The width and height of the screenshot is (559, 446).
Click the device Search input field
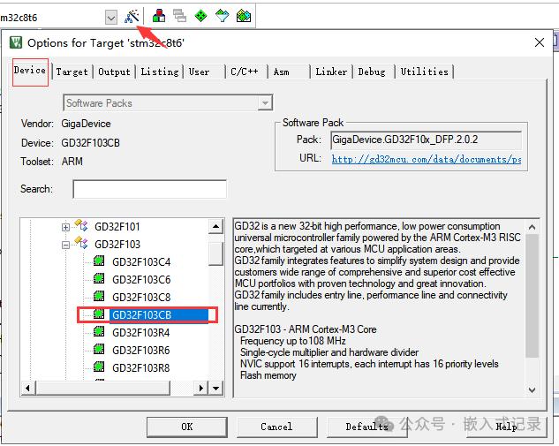click(150, 189)
